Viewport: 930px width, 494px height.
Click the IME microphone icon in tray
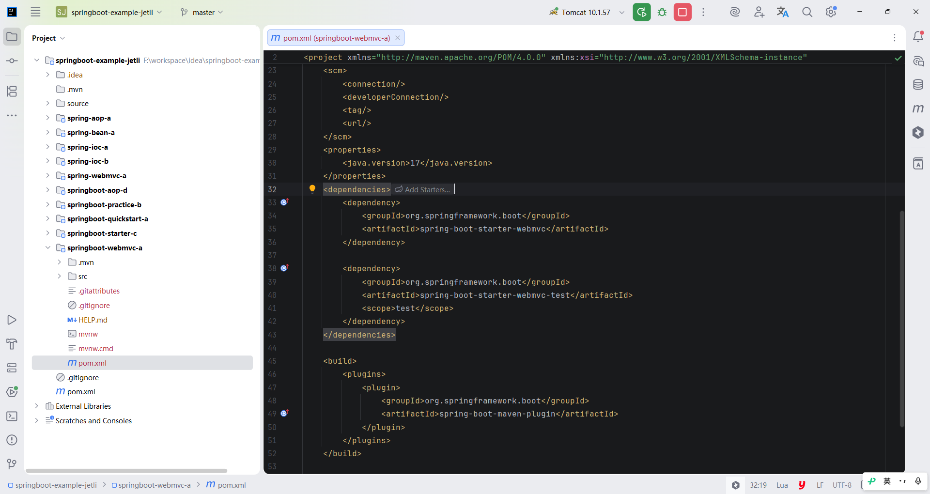918,481
